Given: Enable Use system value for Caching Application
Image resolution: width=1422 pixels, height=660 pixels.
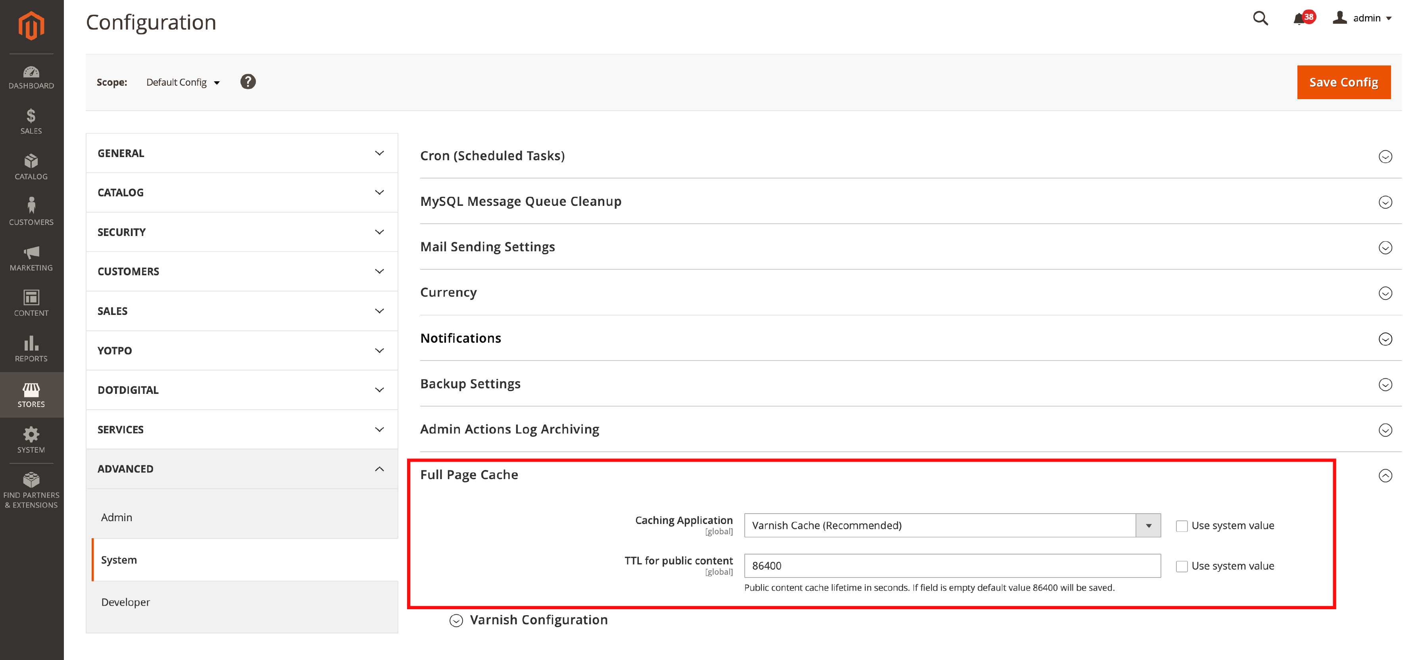Looking at the screenshot, I should point(1182,526).
